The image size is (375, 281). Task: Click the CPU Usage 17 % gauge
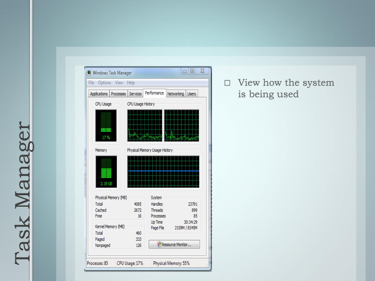[x=106, y=125]
